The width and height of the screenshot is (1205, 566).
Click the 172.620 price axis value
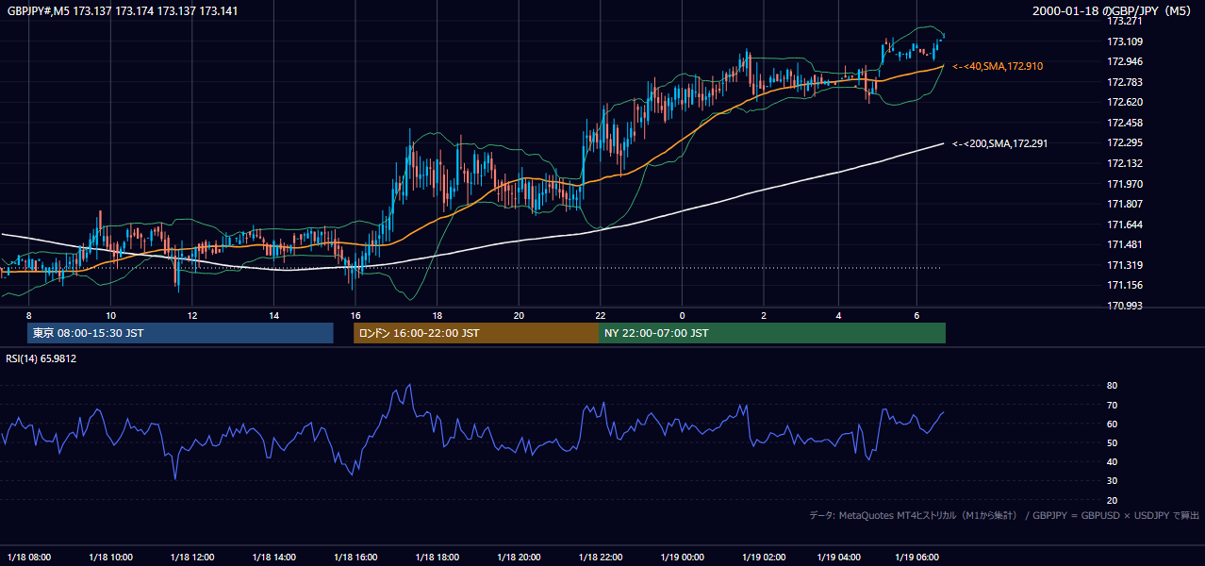[1125, 102]
